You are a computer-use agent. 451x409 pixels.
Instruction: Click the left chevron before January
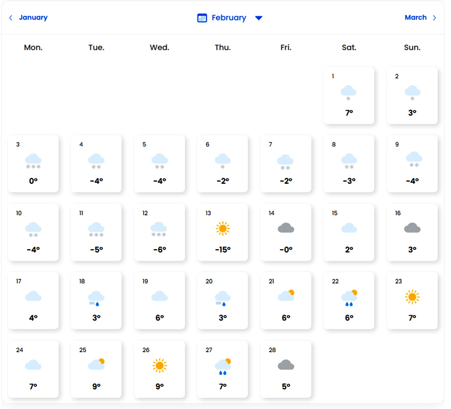tap(11, 18)
